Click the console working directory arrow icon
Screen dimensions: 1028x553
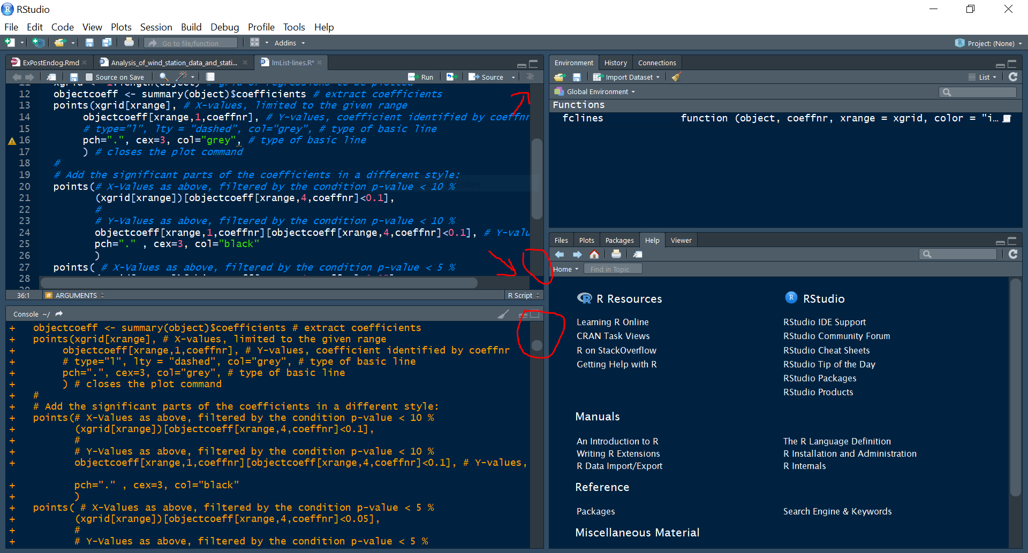coord(59,314)
